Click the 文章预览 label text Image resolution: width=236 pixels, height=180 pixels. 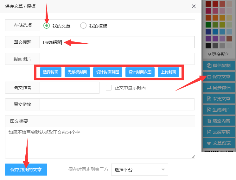221,143
